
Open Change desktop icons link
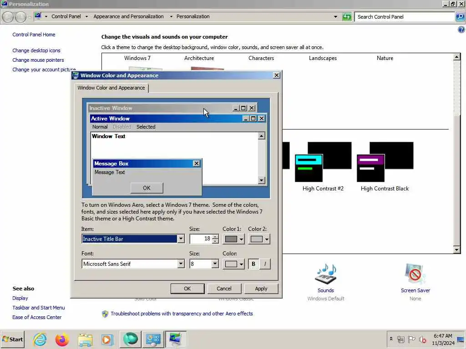(36, 50)
